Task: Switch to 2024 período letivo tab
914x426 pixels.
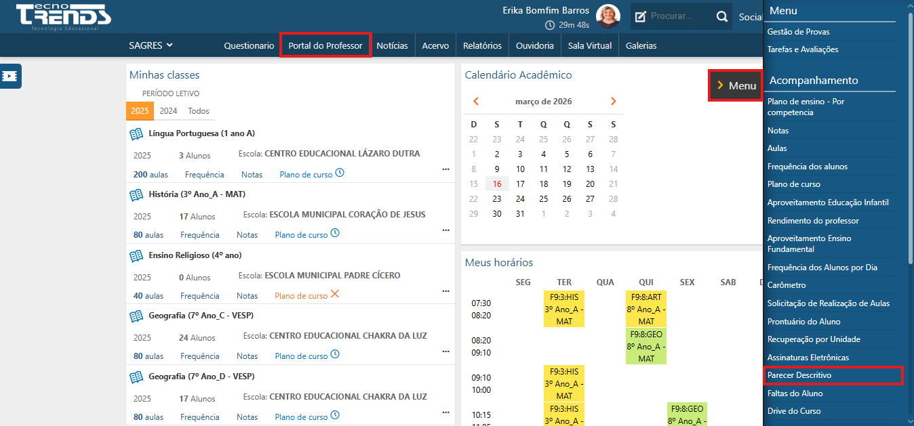Action: (168, 111)
